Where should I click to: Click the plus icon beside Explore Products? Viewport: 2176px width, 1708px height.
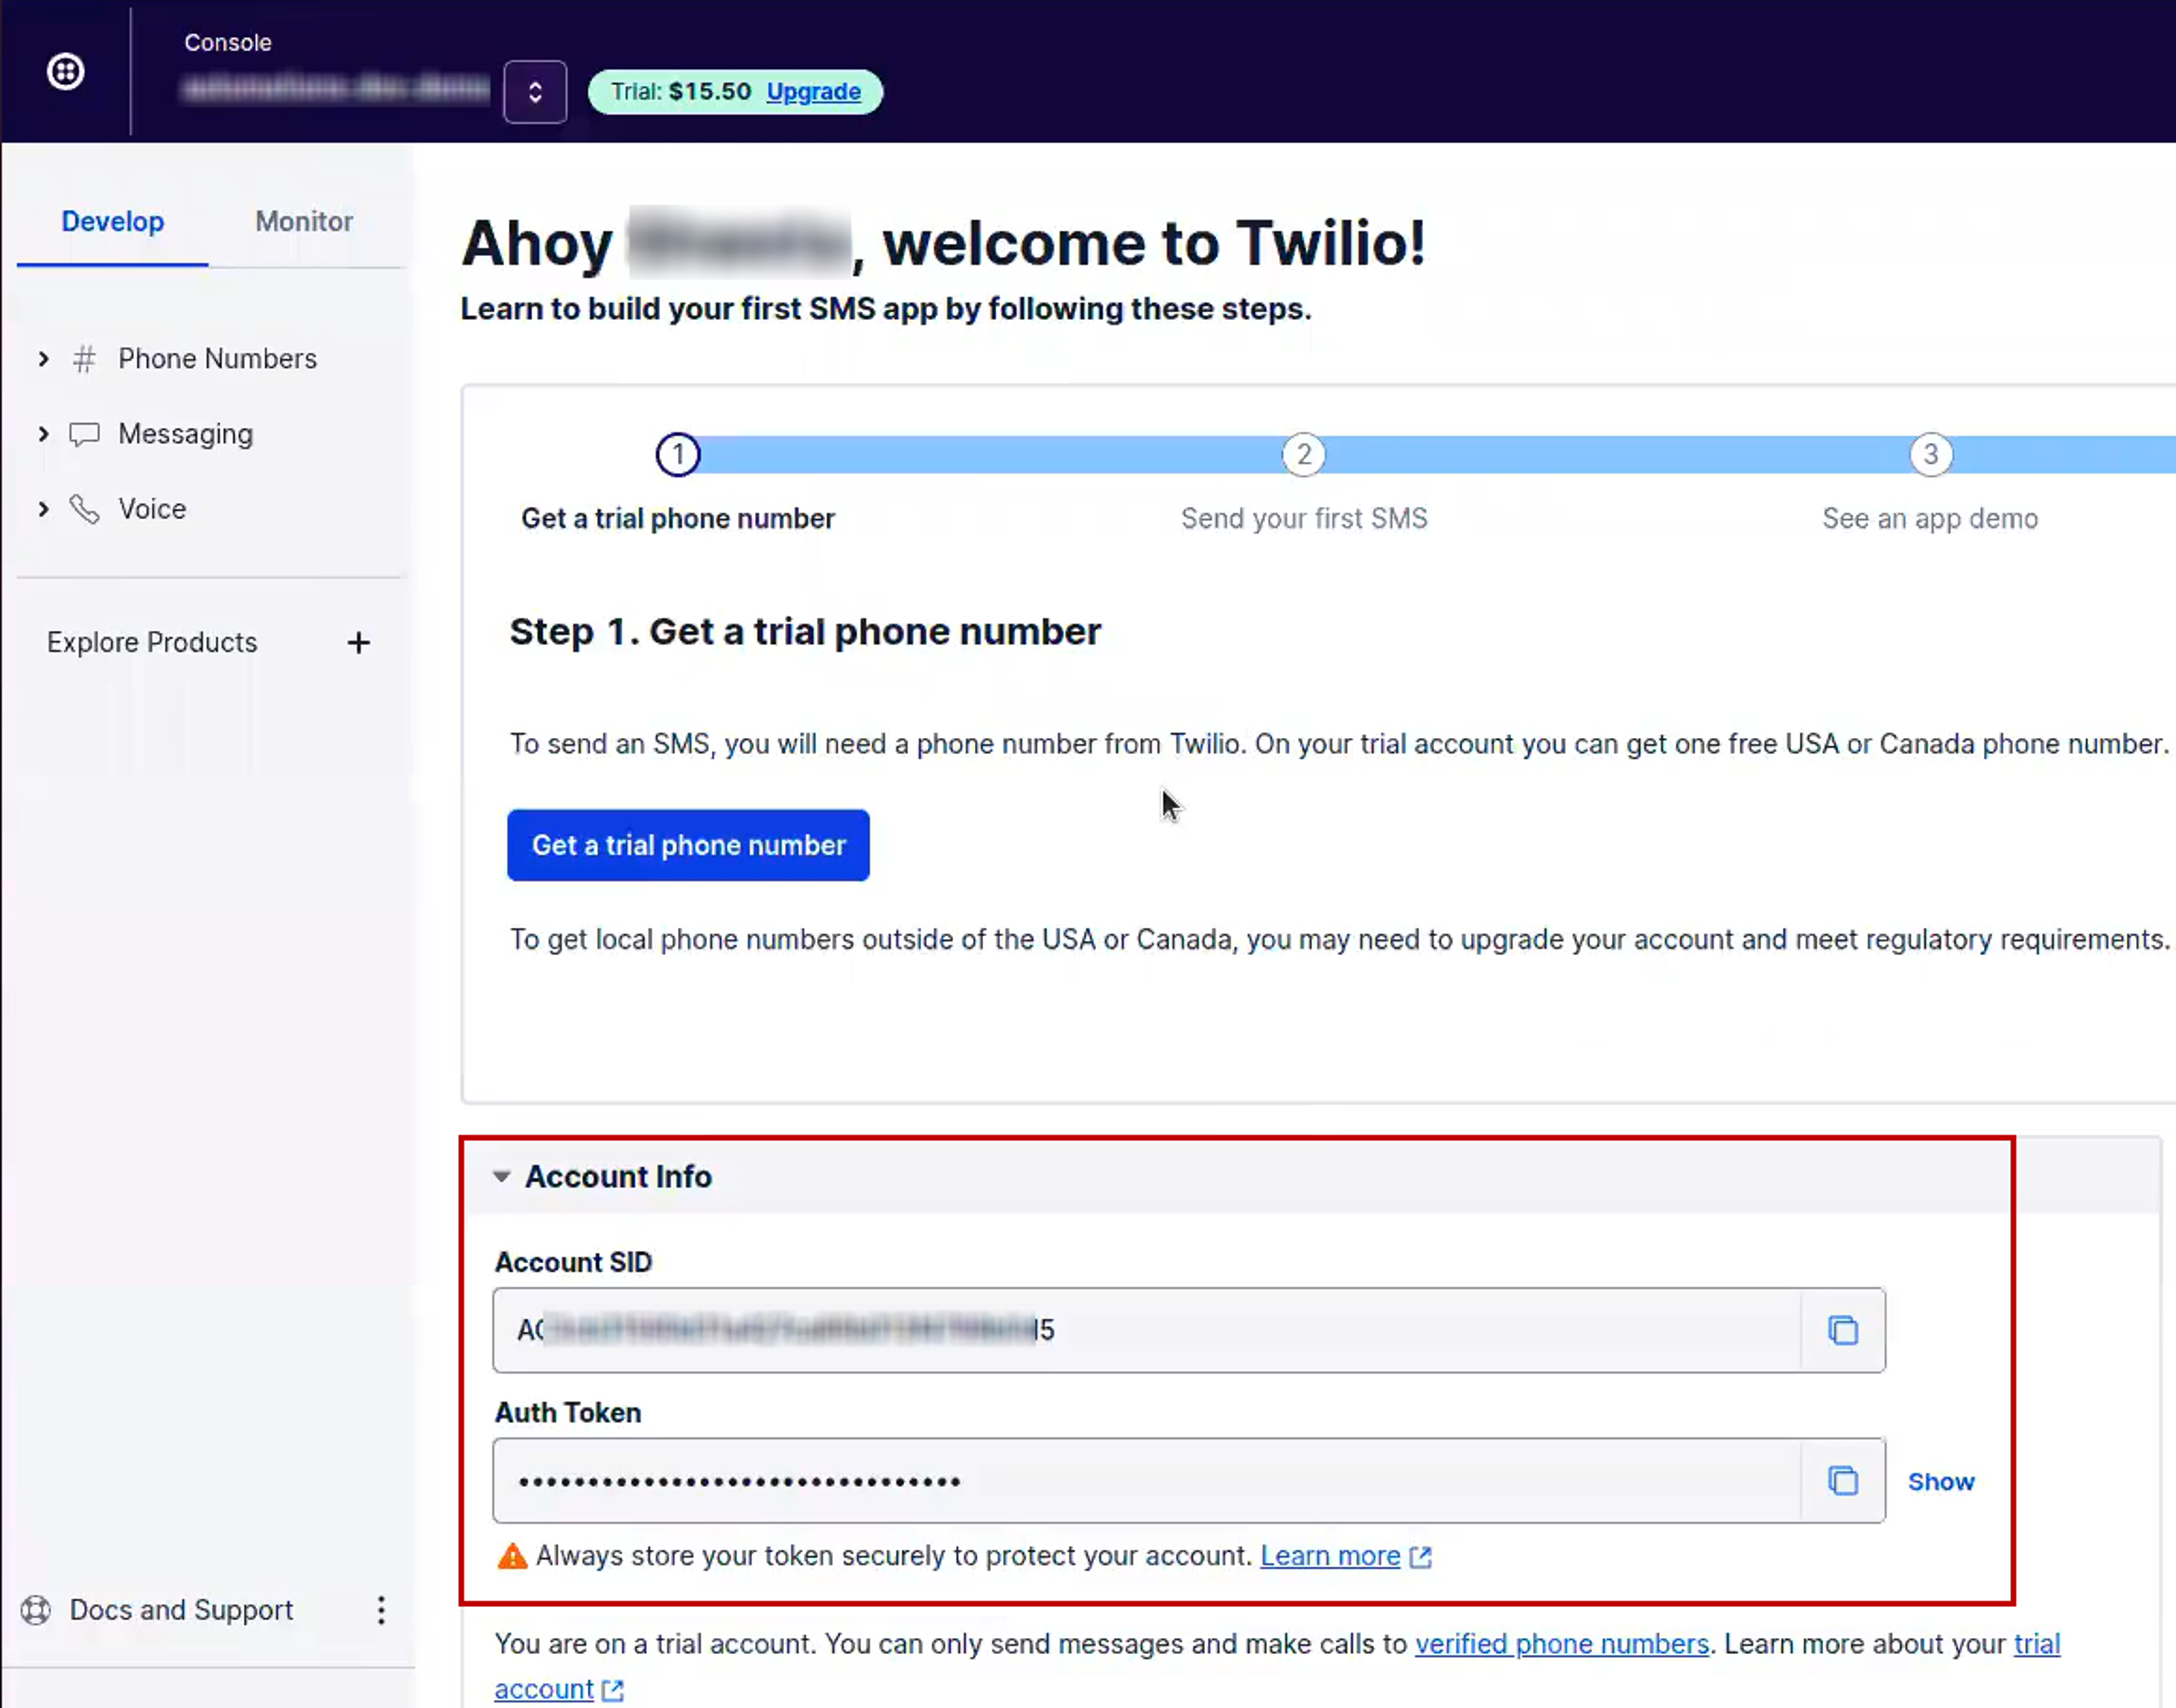click(x=358, y=643)
